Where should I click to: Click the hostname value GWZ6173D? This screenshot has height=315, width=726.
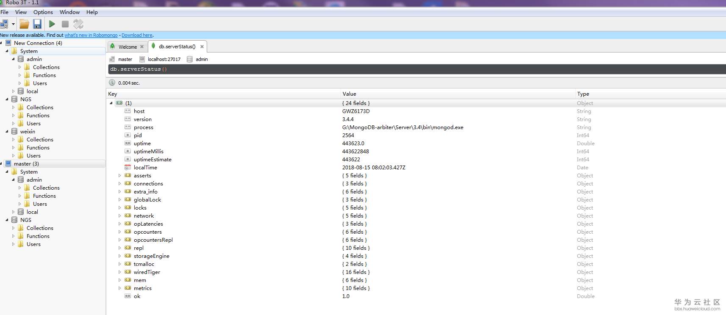click(356, 111)
